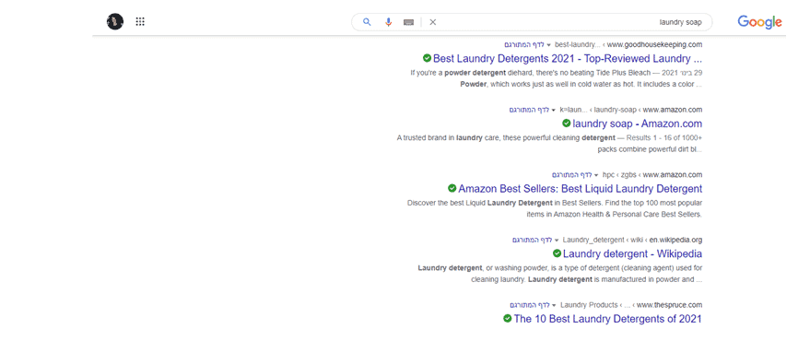Click snippet 'Discover the best Liquid Laundry Detergent'
The height and width of the screenshot is (341, 810).
click(555, 208)
